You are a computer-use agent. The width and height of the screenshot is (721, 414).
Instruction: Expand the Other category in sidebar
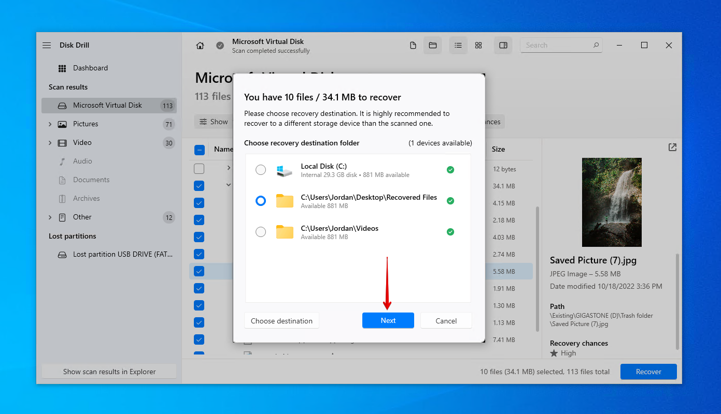(x=50, y=217)
